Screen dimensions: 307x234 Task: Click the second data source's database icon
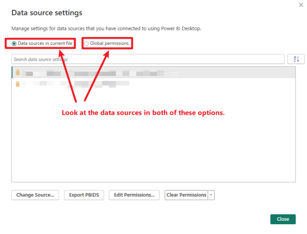pyautogui.click(x=18, y=84)
